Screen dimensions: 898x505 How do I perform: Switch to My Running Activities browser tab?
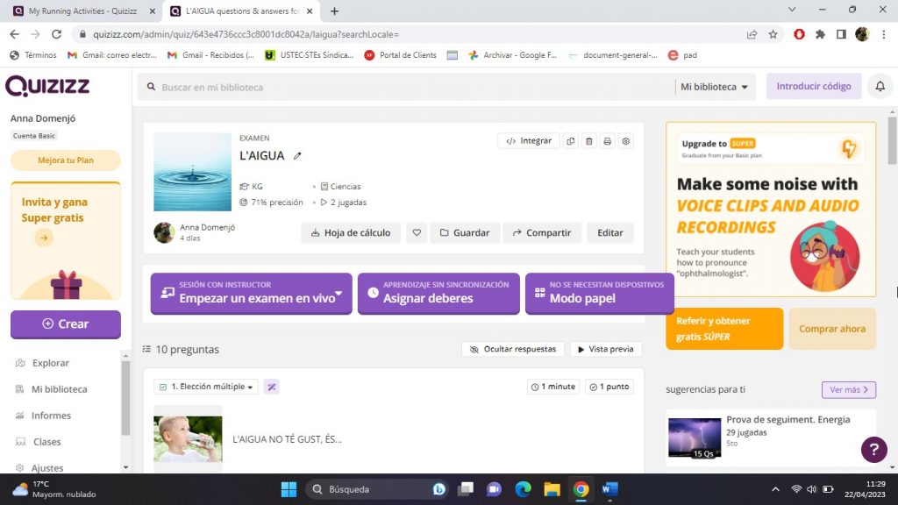click(x=83, y=11)
